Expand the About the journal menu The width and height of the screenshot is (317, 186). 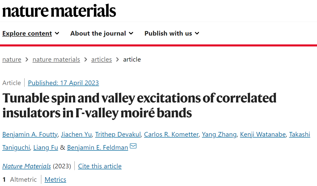pos(102,33)
